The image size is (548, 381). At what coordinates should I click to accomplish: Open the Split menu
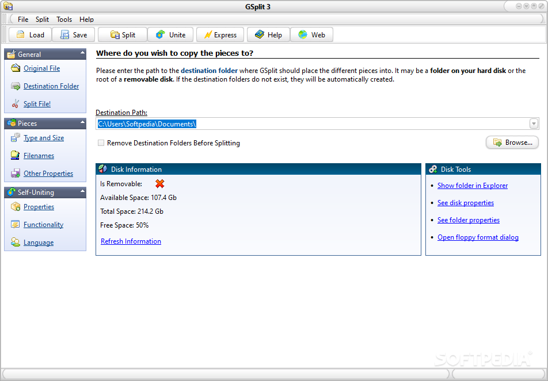click(x=42, y=20)
